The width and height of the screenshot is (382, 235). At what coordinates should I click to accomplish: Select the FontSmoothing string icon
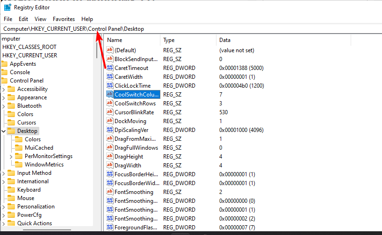(x=110, y=192)
